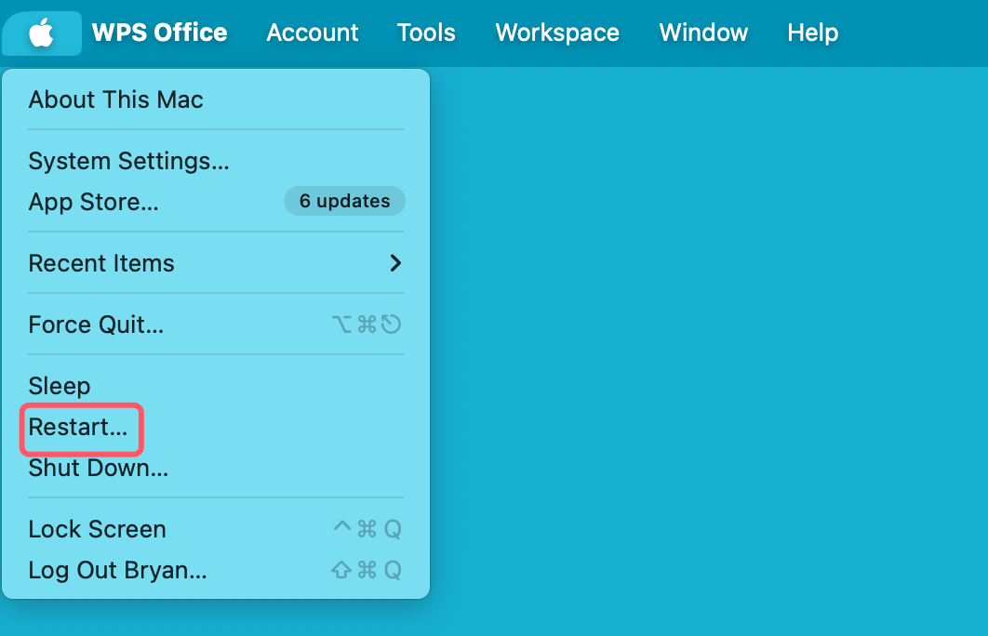Select Force Quit from Apple menu
This screenshot has height=636, width=988.
click(96, 325)
